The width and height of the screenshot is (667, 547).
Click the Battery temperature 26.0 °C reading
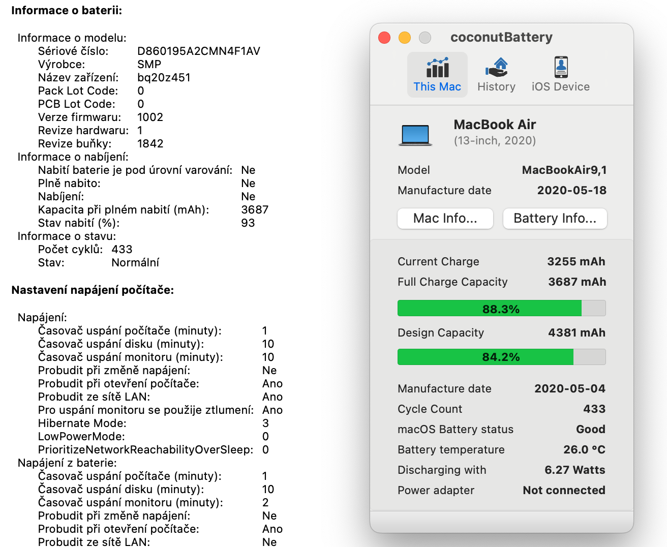pyautogui.click(x=584, y=449)
